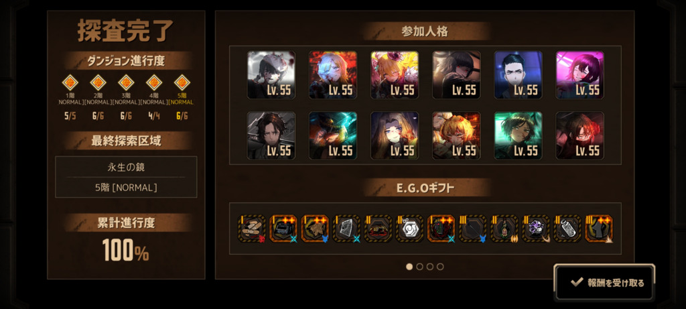Tap the 3階 floor diamond marker

(x=126, y=82)
